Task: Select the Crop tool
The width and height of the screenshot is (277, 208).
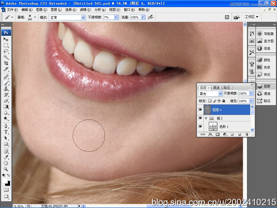Action: (6, 63)
